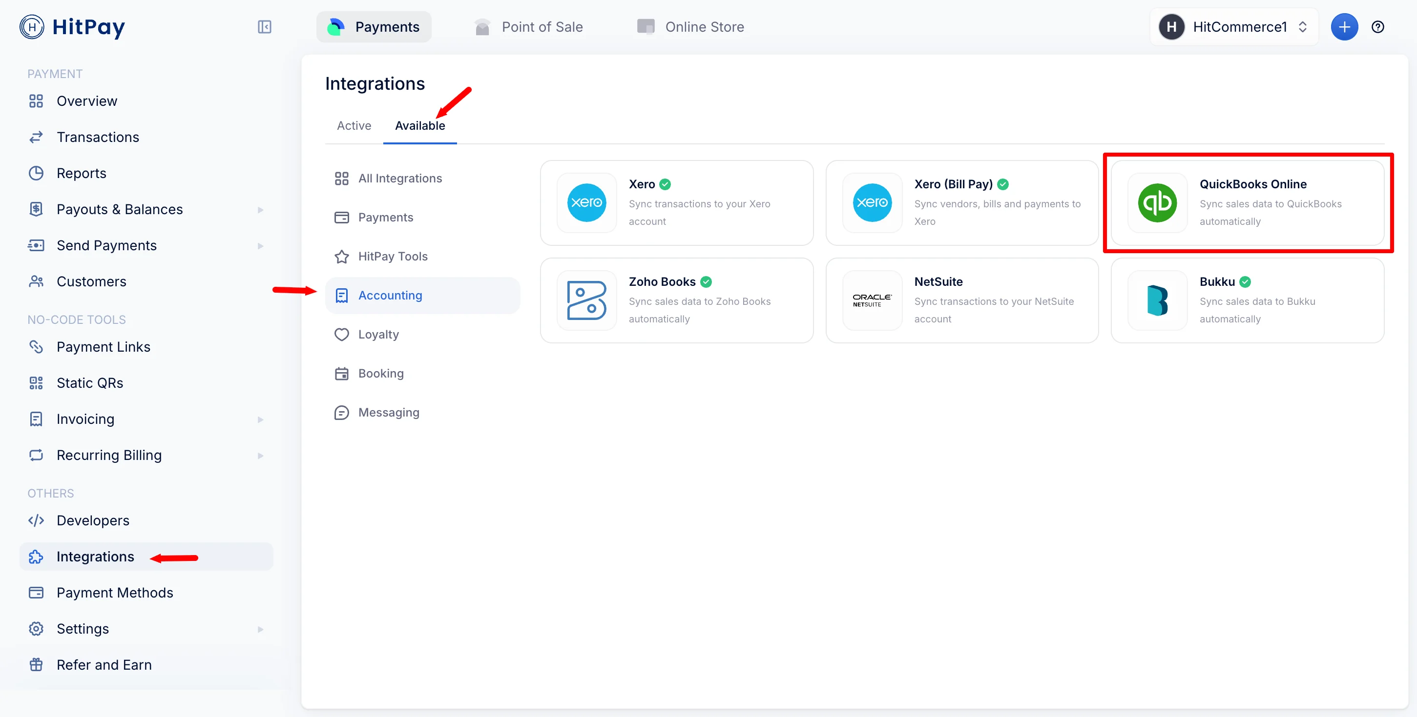Click the Oracle NetSuite logo
The image size is (1417, 717).
point(872,300)
